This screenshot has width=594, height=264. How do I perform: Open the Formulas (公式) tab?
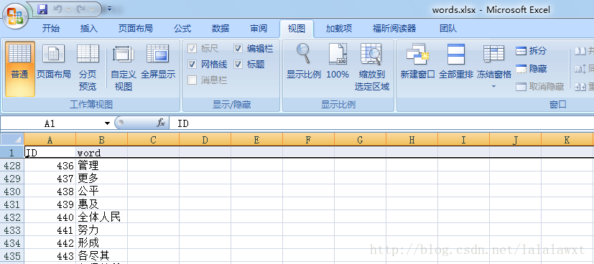182,29
